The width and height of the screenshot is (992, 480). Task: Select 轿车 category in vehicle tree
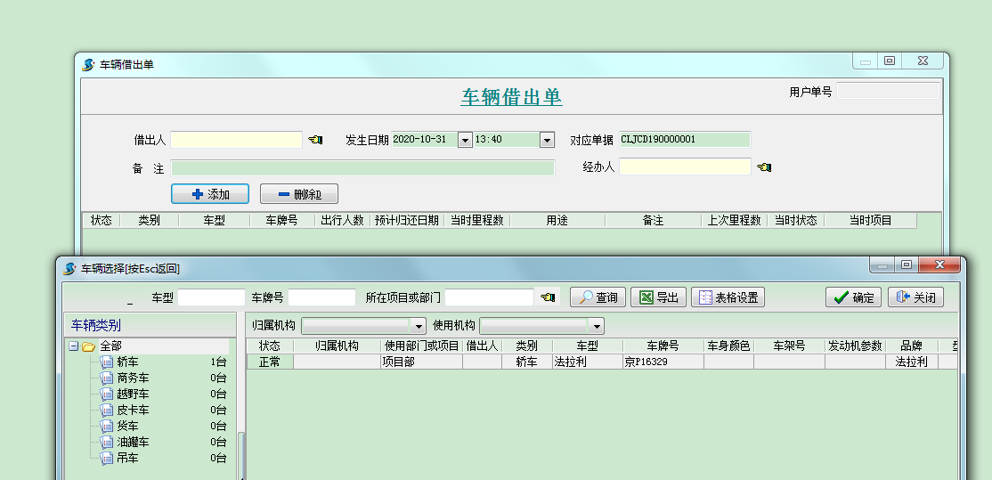point(127,362)
